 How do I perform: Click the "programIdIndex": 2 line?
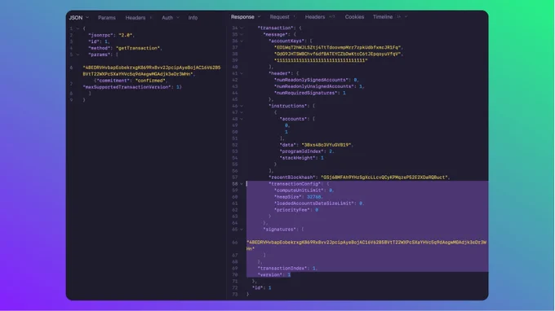(x=307, y=151)
